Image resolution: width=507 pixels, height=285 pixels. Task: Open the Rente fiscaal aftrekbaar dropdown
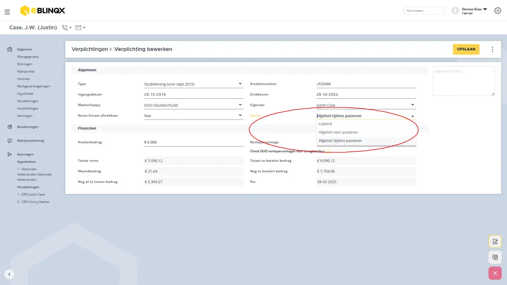(x=194, y=116)
